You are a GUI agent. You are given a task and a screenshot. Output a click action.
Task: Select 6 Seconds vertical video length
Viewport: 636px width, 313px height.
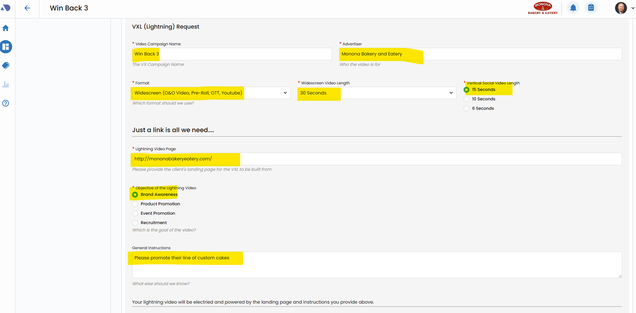point(467,109)
